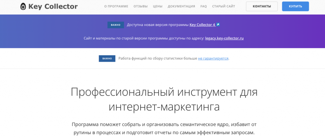The width and height of the screenshot is (325, 138).
Task: Open the не гарантируется link
Action: point(213,59)
